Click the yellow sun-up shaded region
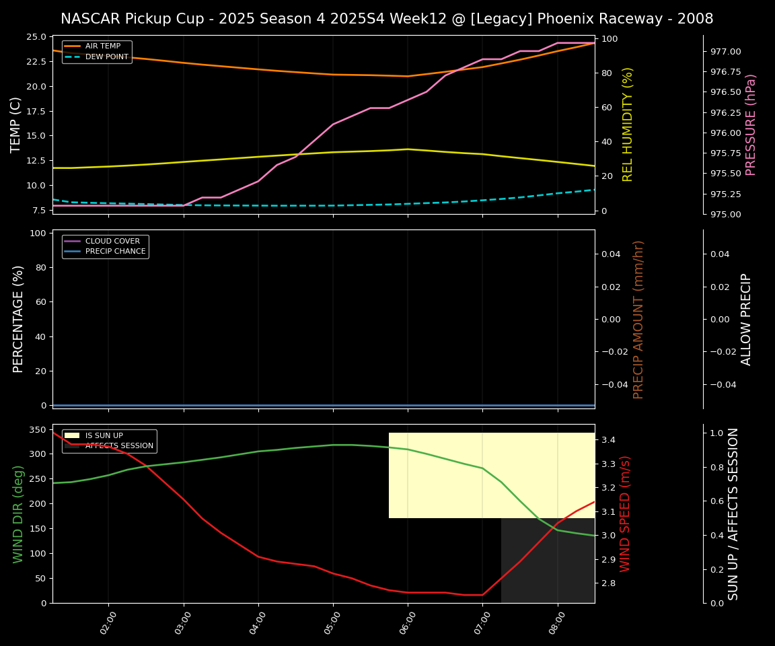The width and height of the screenshot is (775, 646). point(491,474)
